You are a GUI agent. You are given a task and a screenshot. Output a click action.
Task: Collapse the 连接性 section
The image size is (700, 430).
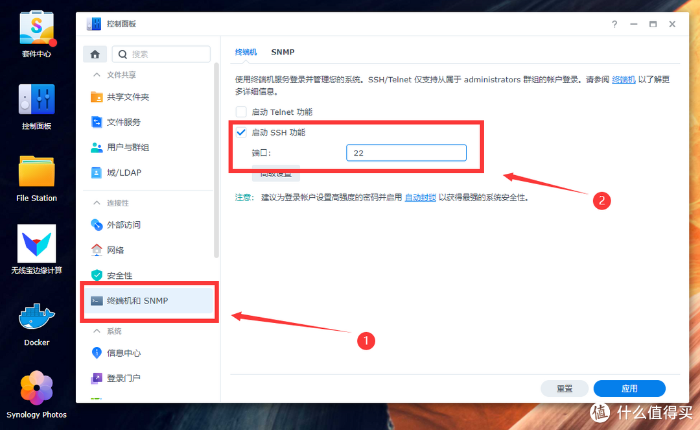[97, 203]
